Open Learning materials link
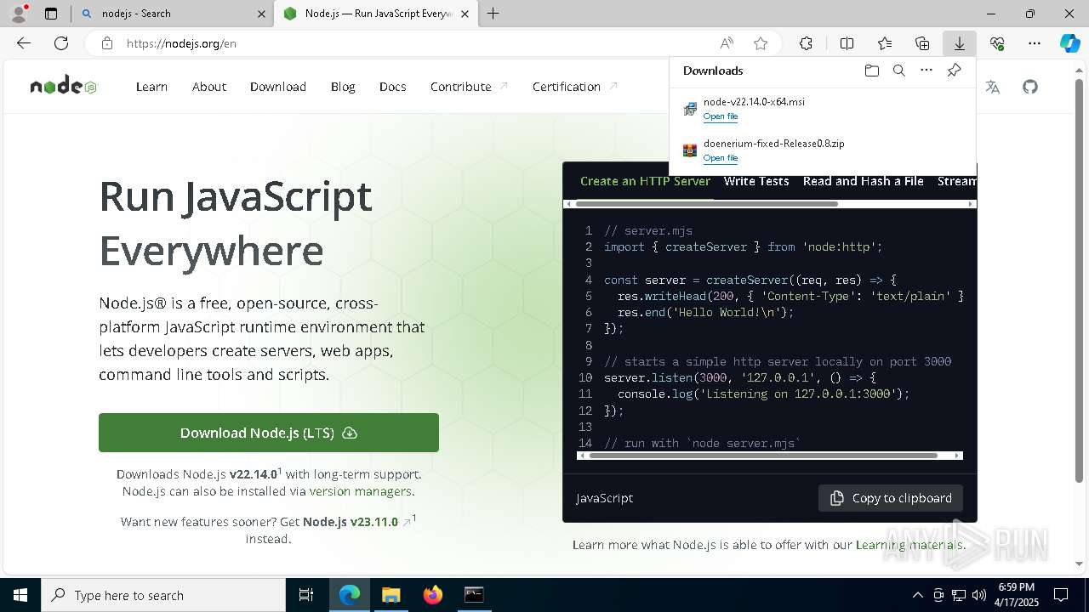The image size is (1089, 612). [x=909, y=545]
